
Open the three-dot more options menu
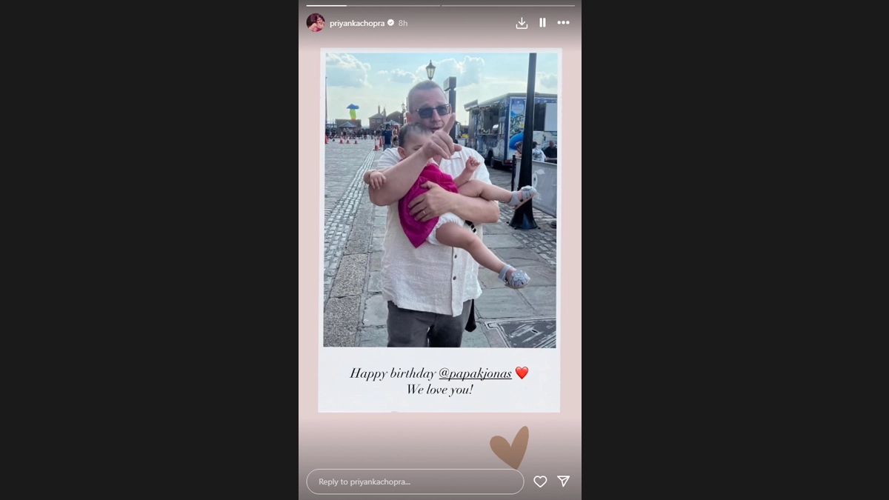[x=564, y=23]
